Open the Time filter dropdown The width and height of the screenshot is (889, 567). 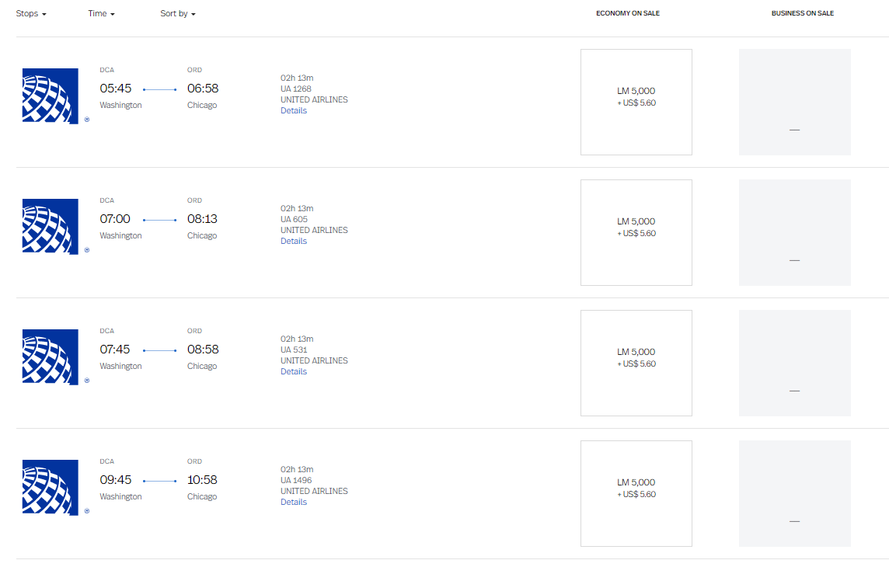click(x=102, y=14)
